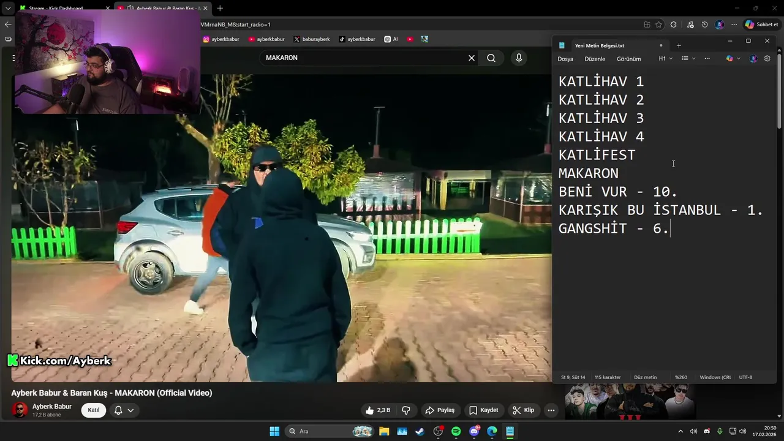Open Görünüm menu in Notepad
Viewport: 784px width, 441px height.
click(x=628, y=59)
